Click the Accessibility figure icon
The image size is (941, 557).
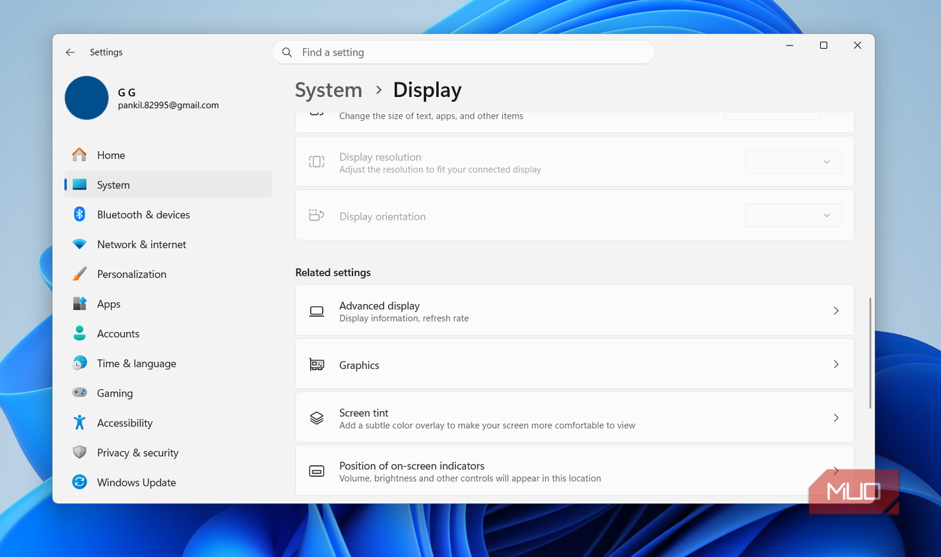[x=79, y=422]
